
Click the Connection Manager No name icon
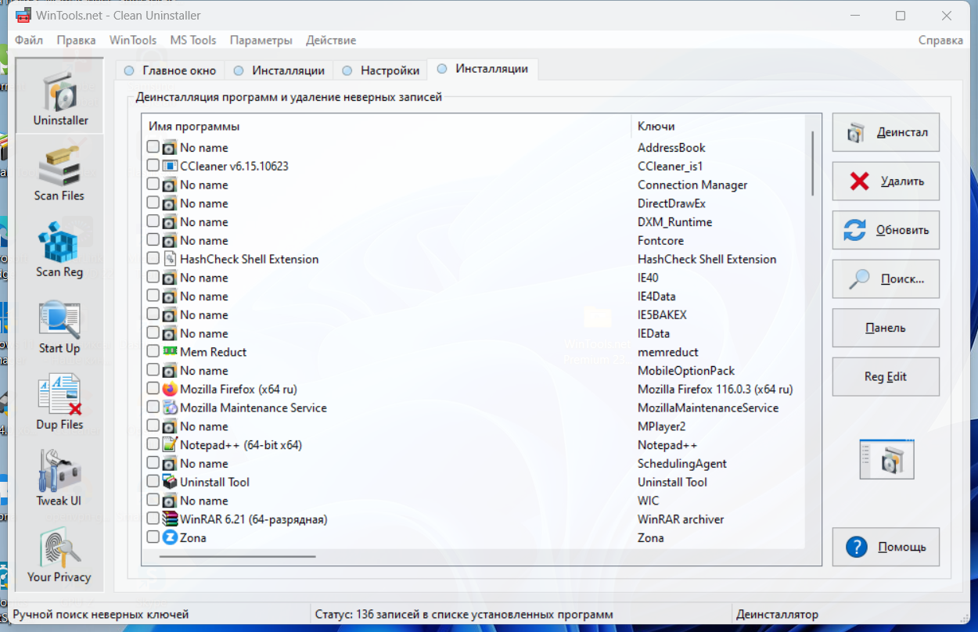point(170,185)
